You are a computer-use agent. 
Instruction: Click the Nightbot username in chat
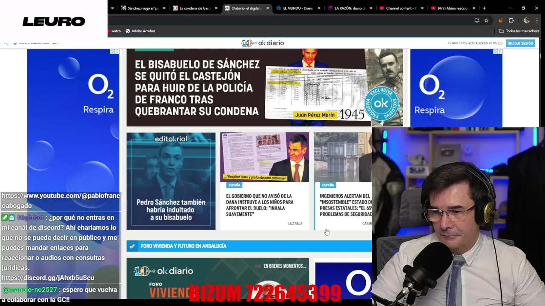click(31, 218)
